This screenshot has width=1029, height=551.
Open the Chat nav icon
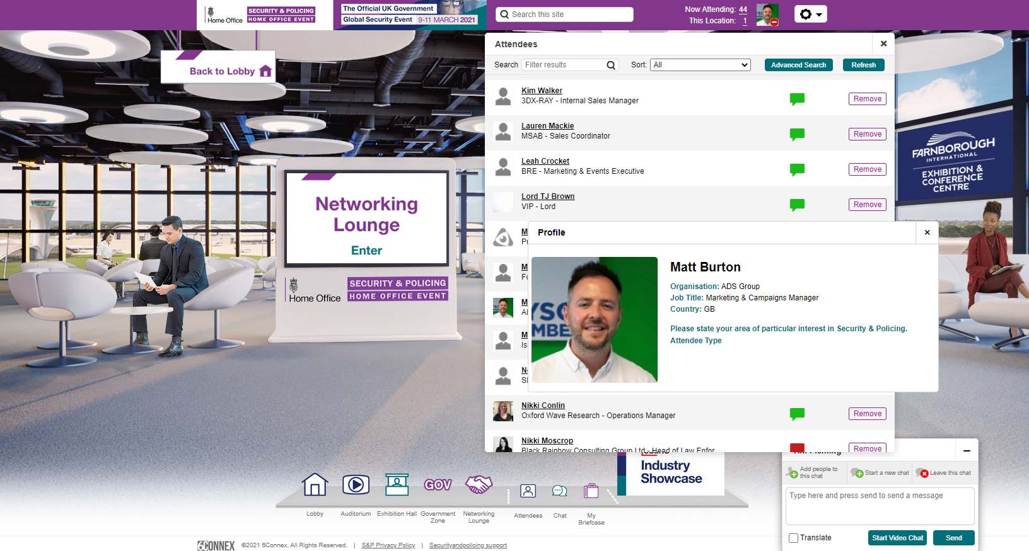(559, 491)
